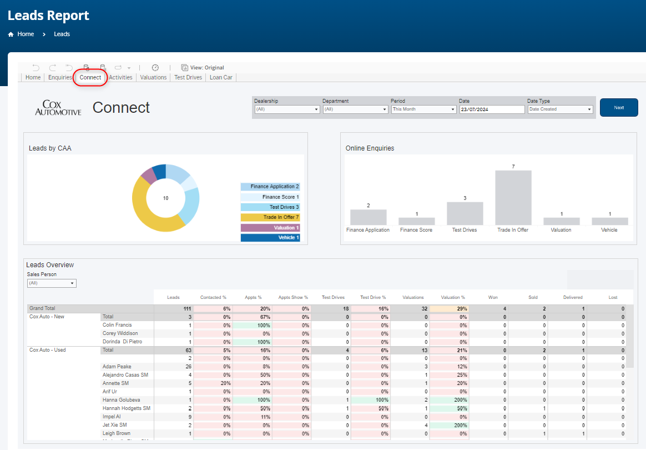Switch to the Loan Car tab
The height and width of the screenshot is (450, 646).
point(221,78)
